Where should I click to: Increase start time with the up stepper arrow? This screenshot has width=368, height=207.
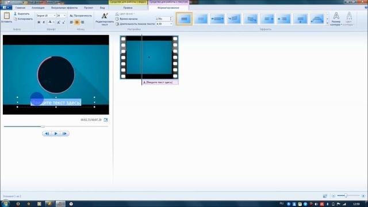[x=171, y=18]
